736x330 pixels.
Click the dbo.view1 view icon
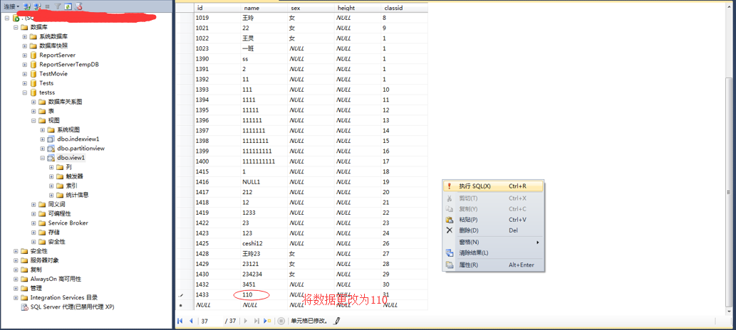point(51,158)
